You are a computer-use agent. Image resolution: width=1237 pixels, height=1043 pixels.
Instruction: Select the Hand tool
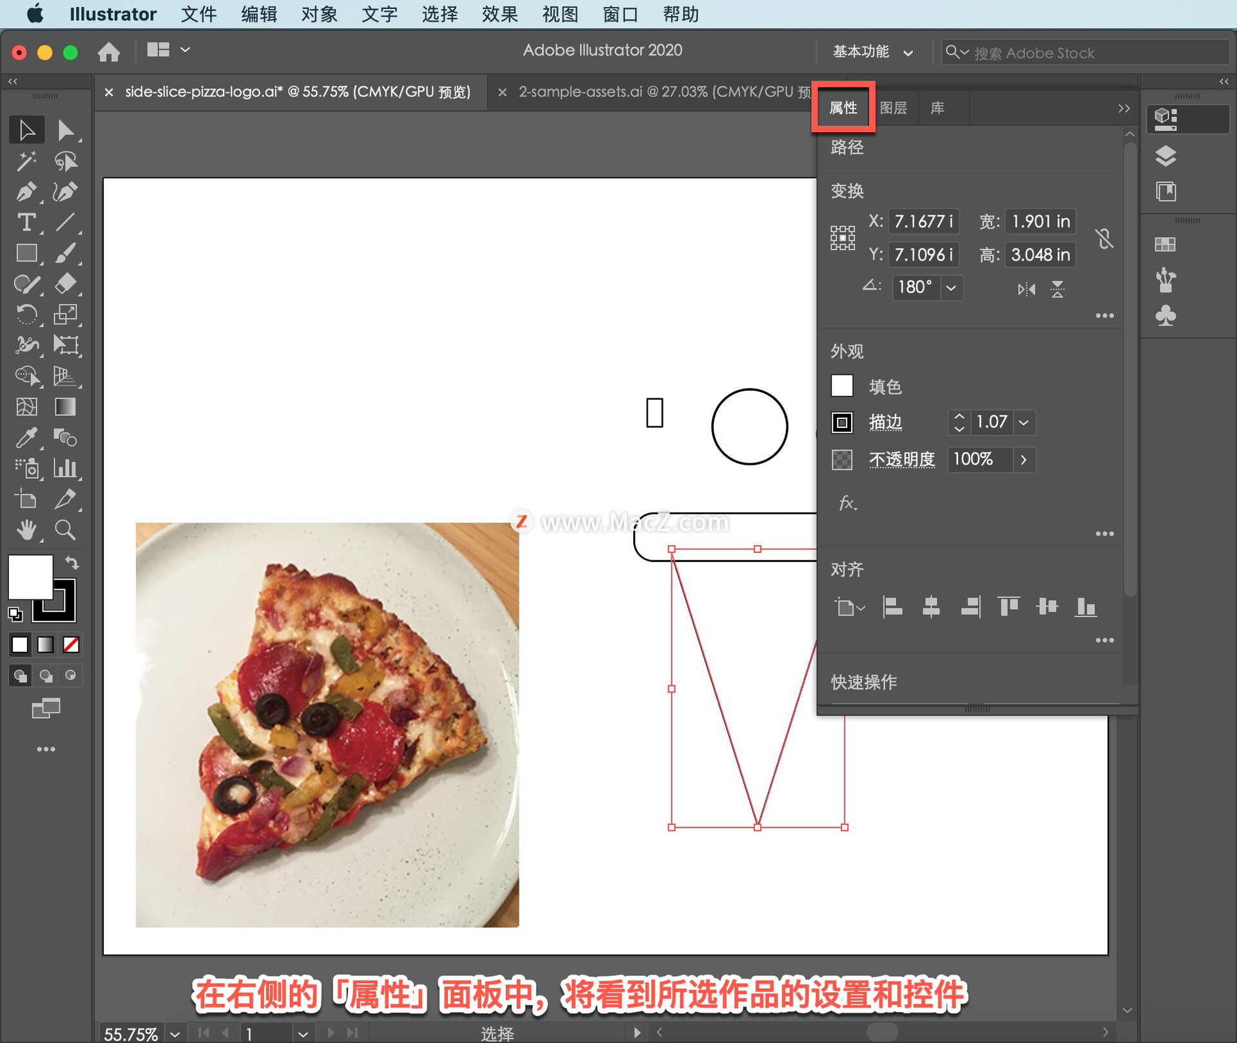26,530
